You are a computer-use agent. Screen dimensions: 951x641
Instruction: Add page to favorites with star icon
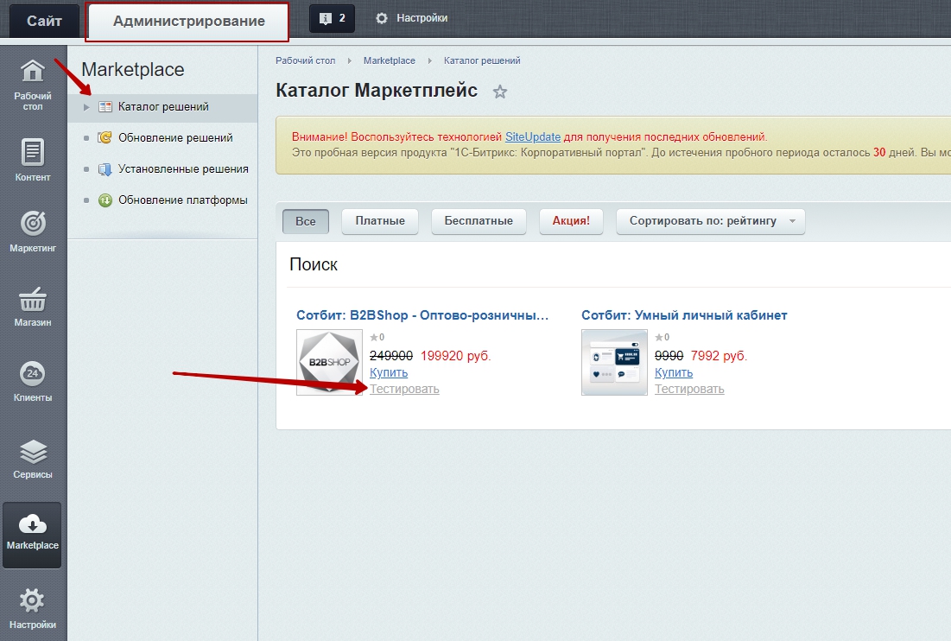point(500,92)
